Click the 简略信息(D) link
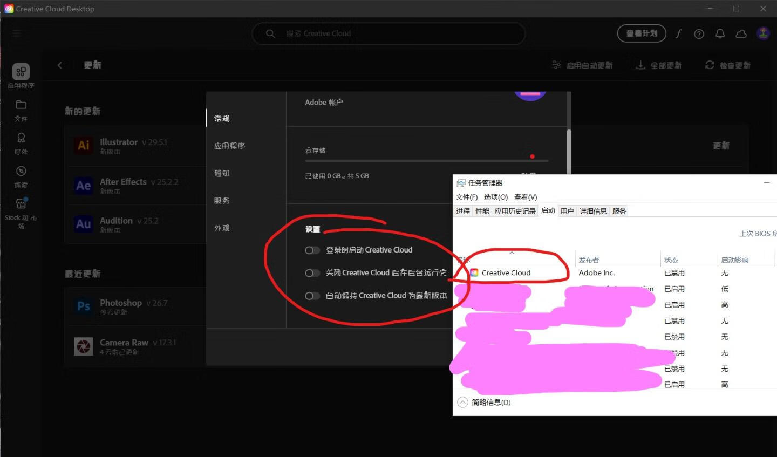The image size is (777, 457). [491, 403]
